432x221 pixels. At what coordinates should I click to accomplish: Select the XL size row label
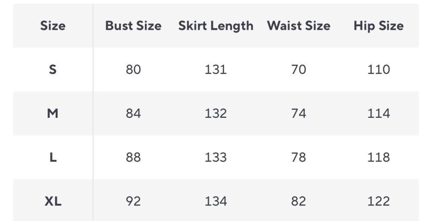(x=53, y=201)
